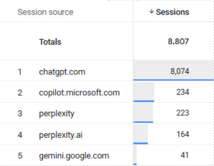Click the 234 sessions value

[x=183, y=92]
